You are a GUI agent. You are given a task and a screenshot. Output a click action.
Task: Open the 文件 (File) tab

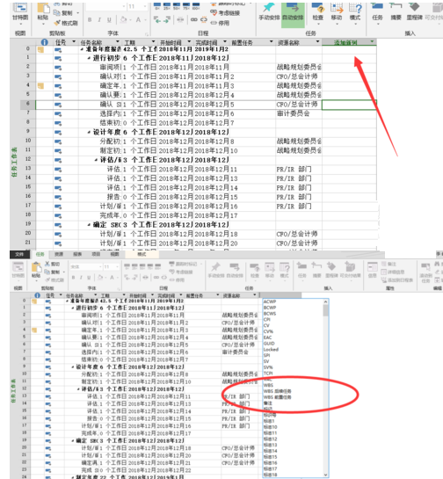[x=19, y=254]
